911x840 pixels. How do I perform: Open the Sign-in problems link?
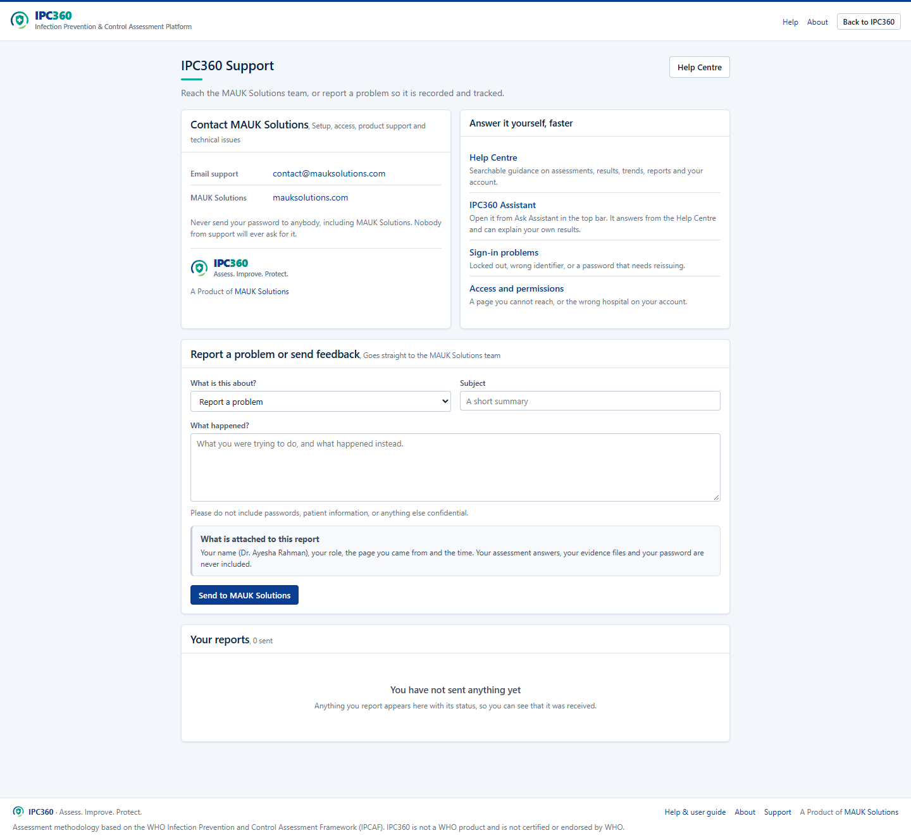click(x=504, y=252)
